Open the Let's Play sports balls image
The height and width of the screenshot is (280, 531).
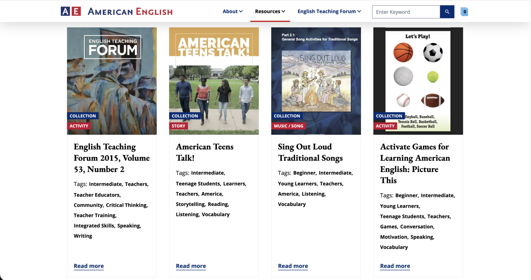[x=418, y=81]
